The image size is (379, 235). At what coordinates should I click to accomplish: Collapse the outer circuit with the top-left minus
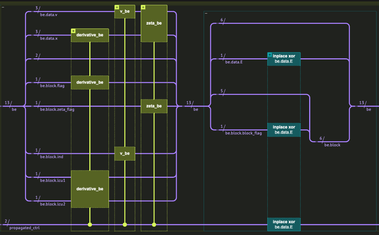(3, 7)
